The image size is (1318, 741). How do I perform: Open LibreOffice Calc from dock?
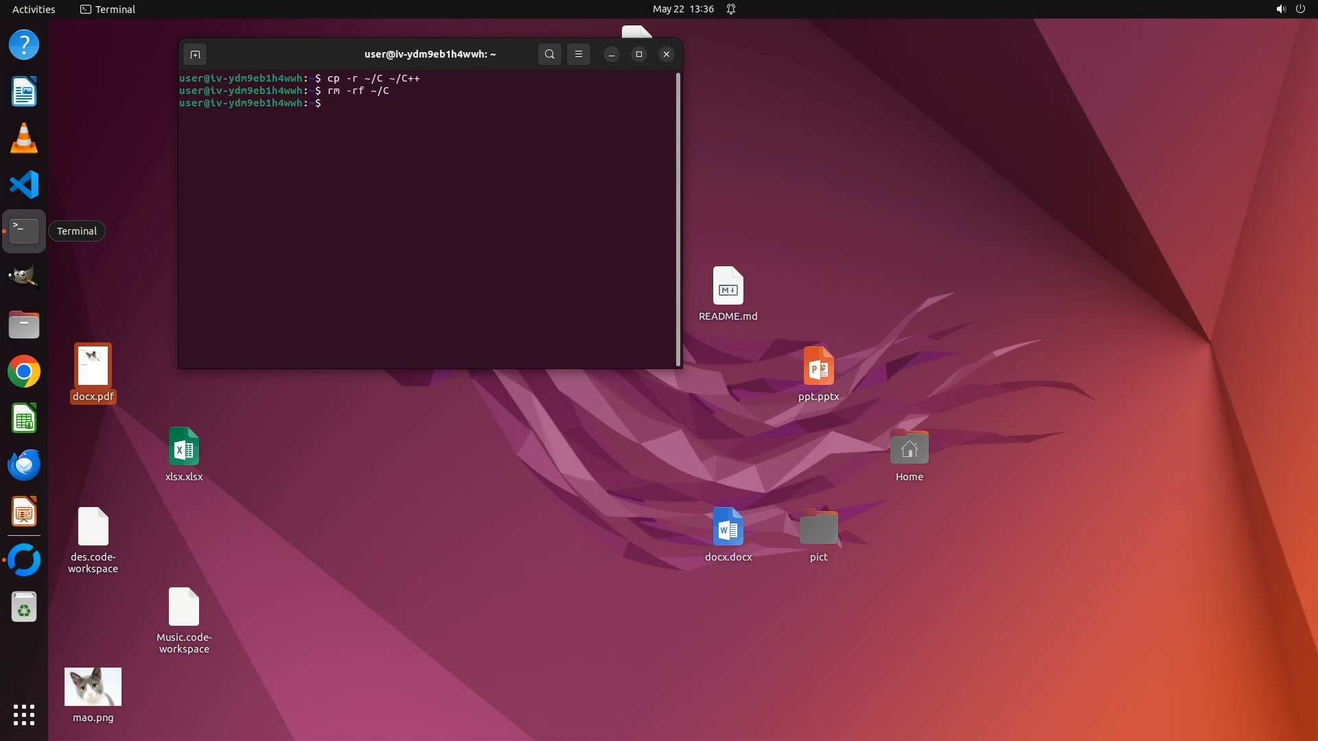24,419
